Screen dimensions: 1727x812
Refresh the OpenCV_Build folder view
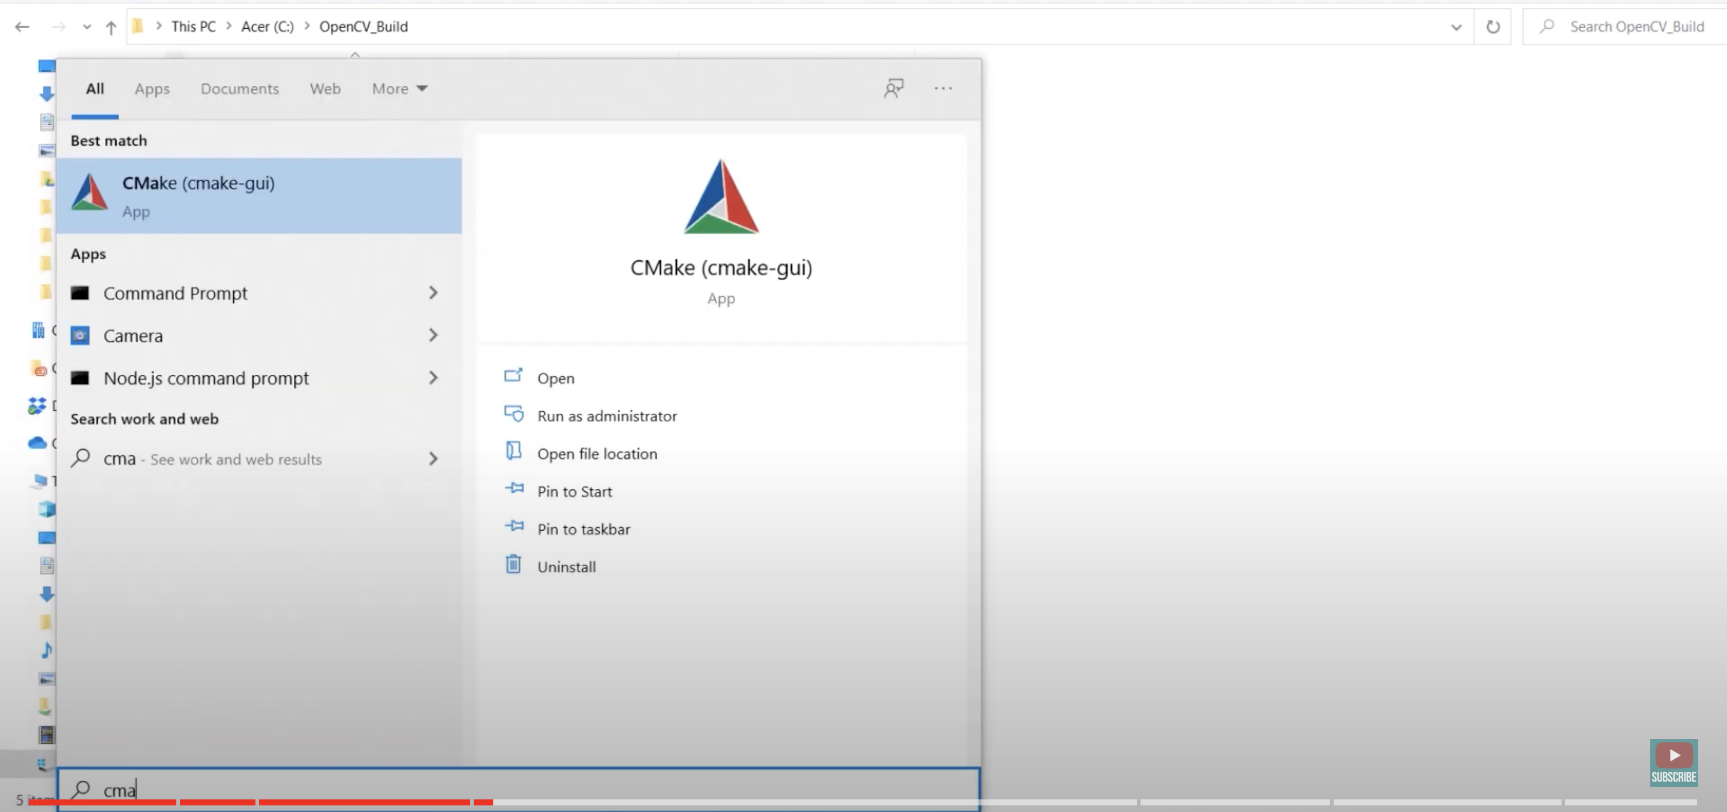1493,27
